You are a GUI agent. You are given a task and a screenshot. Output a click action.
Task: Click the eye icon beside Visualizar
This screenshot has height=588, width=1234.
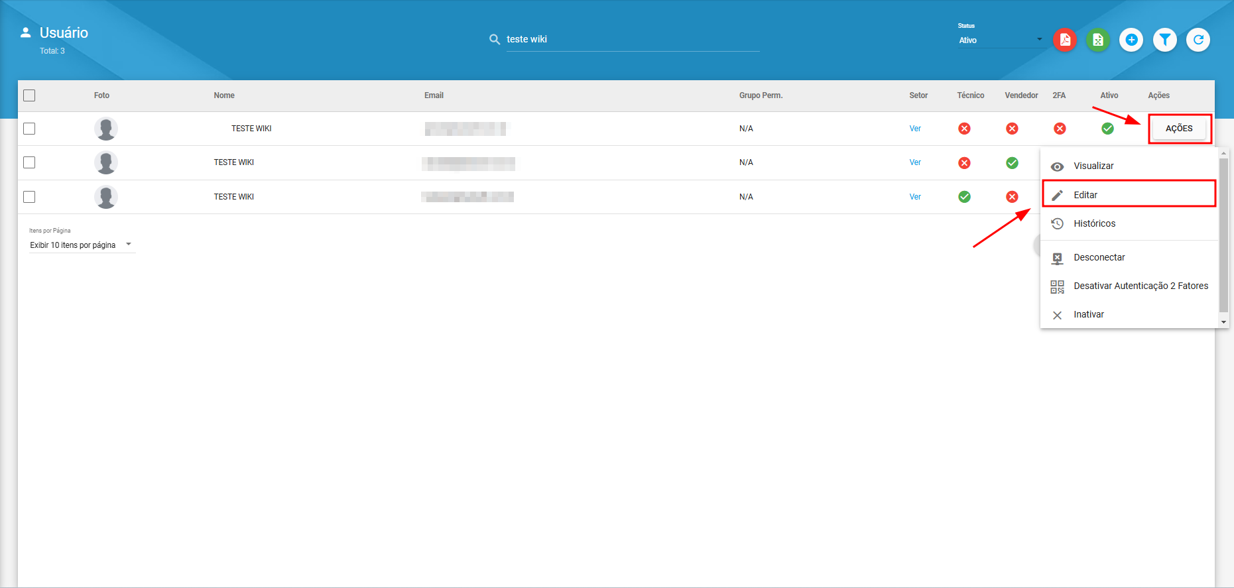click(1058, 166)
